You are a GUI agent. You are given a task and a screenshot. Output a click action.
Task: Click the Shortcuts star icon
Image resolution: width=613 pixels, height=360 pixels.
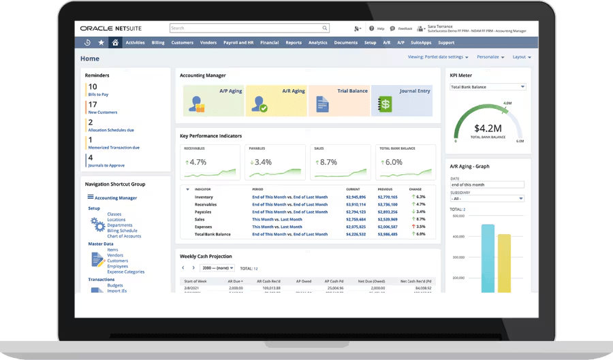coord(101,42)
